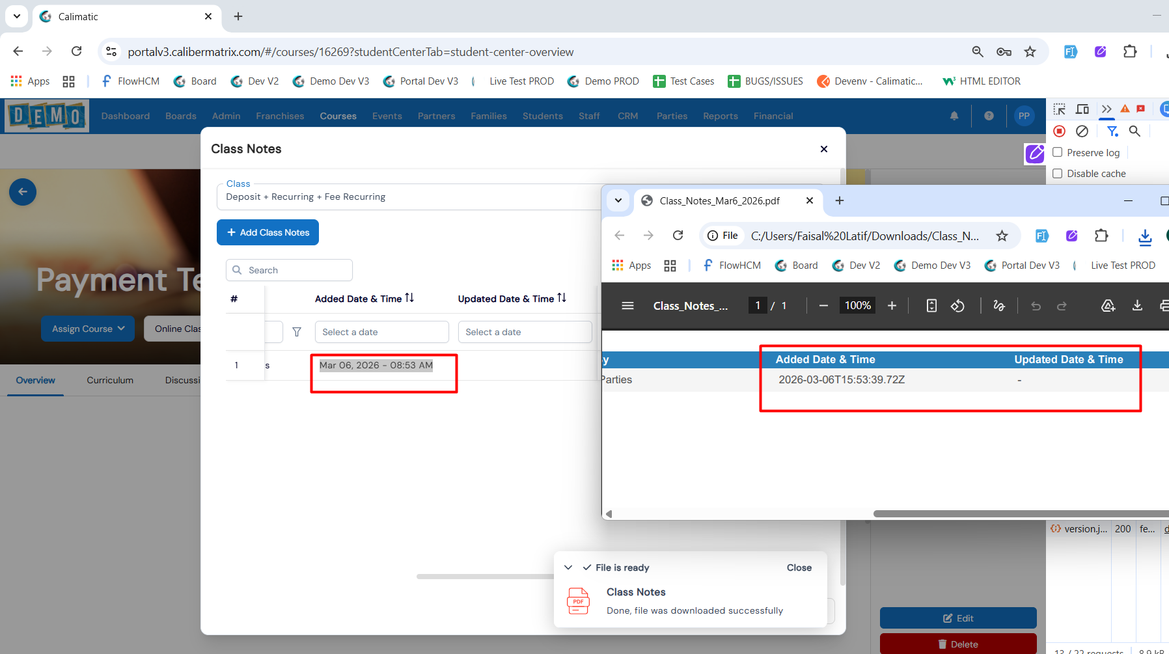Viewport: 1169px width, 654px height.
Task: Click the Updated Date filter date field
Action: coord(525,332)
